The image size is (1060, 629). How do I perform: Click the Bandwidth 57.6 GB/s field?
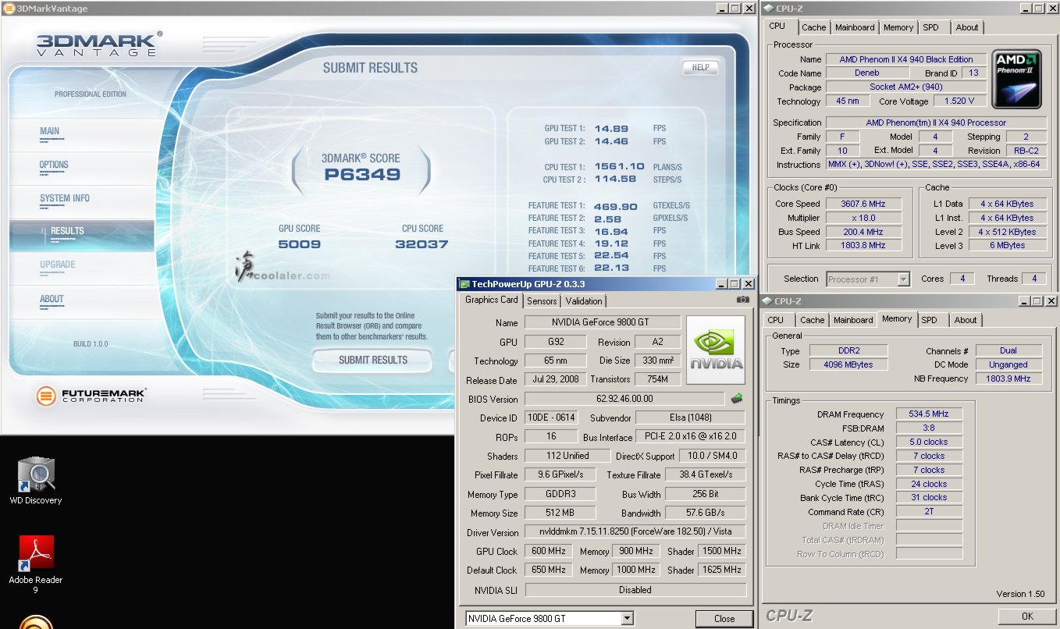[705, 514]
